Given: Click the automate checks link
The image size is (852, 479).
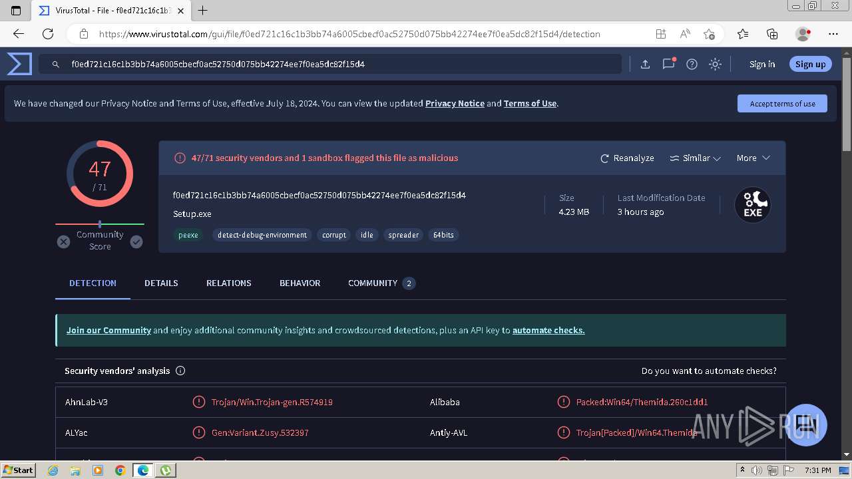Looking at the screenshot, I should pos(548,330).
